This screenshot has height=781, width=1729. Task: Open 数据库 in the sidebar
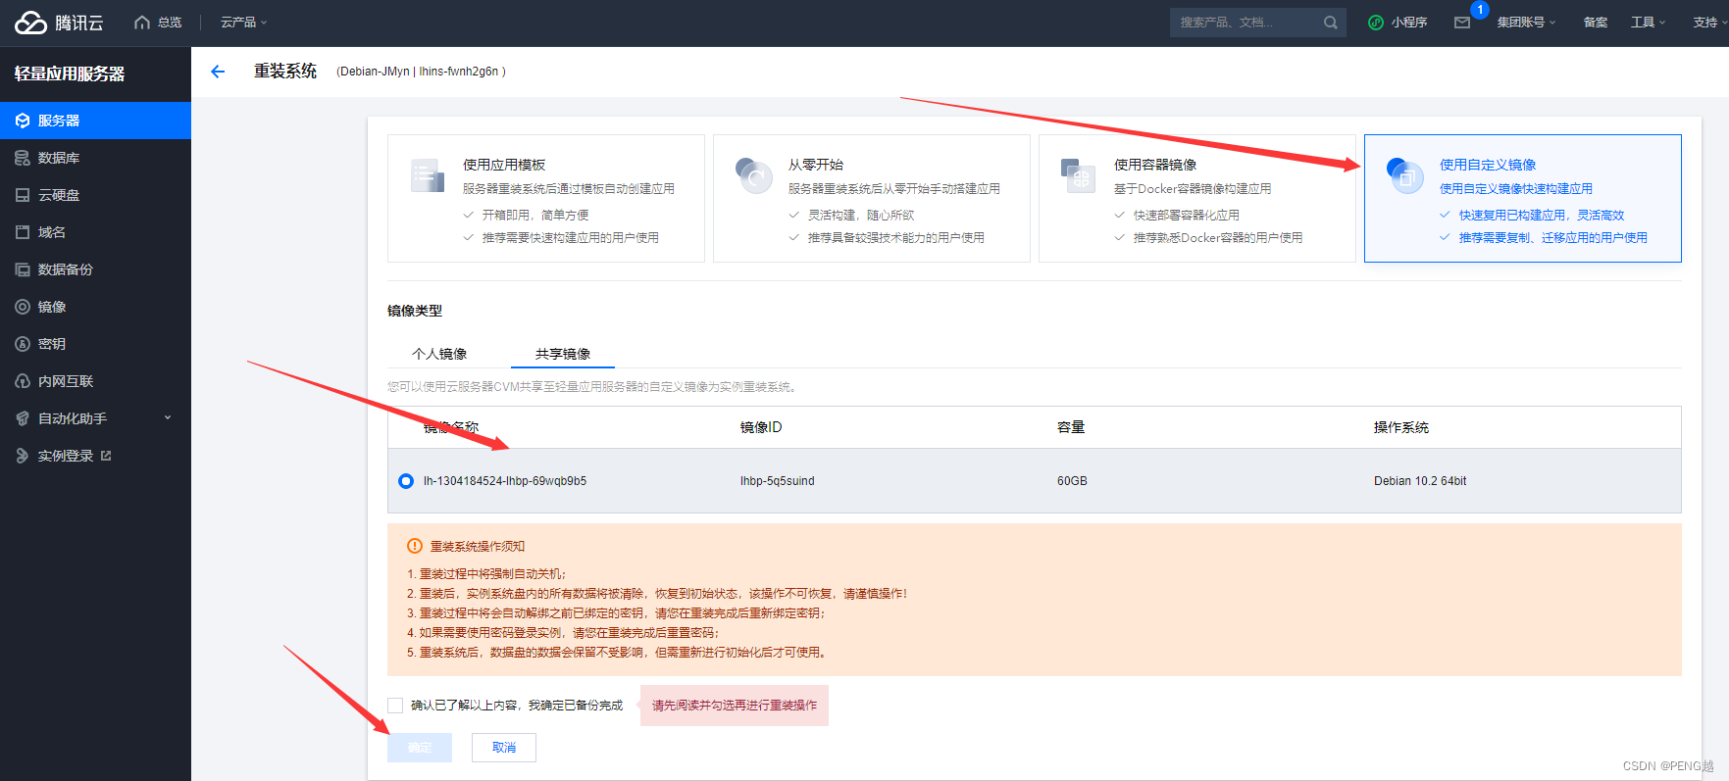pos(95,158)
